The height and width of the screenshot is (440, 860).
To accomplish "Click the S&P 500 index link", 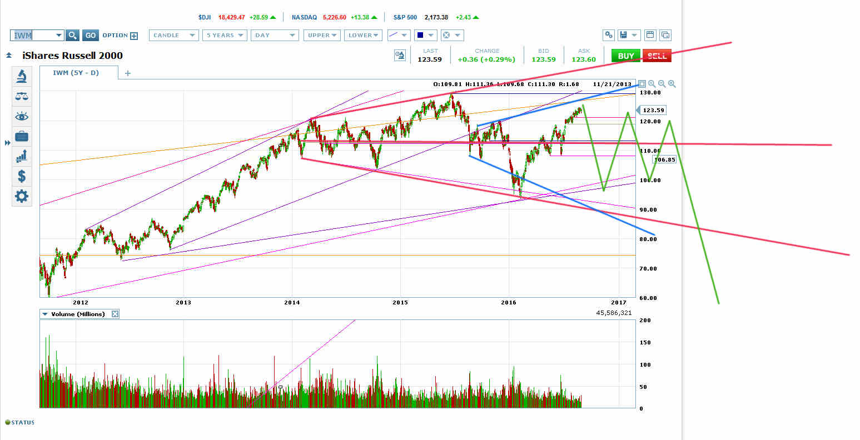I will pos(405,17).
